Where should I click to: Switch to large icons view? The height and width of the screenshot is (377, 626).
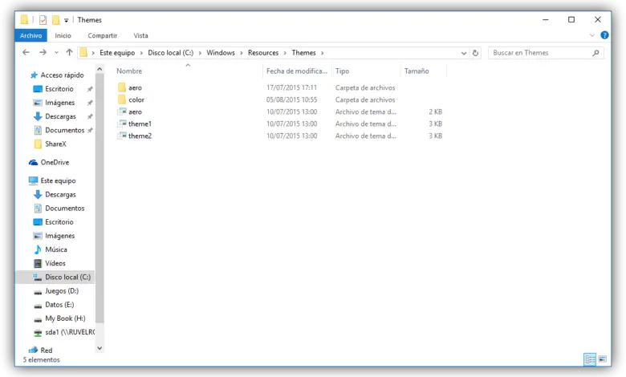pos(603,359)
